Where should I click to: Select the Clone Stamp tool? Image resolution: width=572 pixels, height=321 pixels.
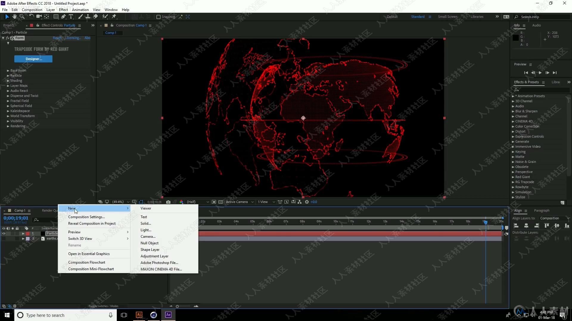(88, 17)
